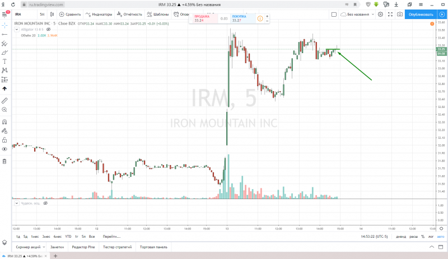
Task: Set date range to YTD
Action: (68, 237)
